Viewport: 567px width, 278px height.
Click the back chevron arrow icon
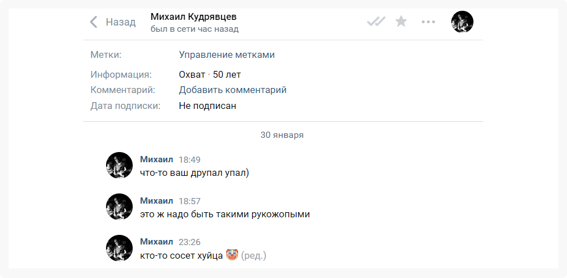pos(94,22)
